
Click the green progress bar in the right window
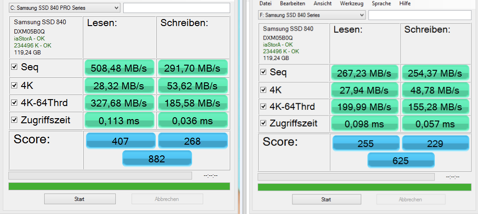(x=364, y=187)
